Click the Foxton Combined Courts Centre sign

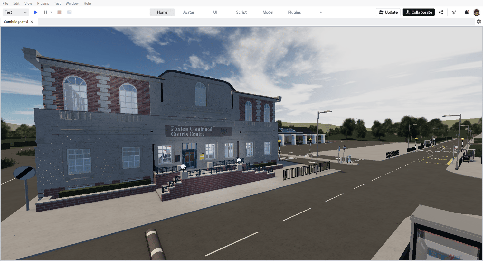(198, 131)
